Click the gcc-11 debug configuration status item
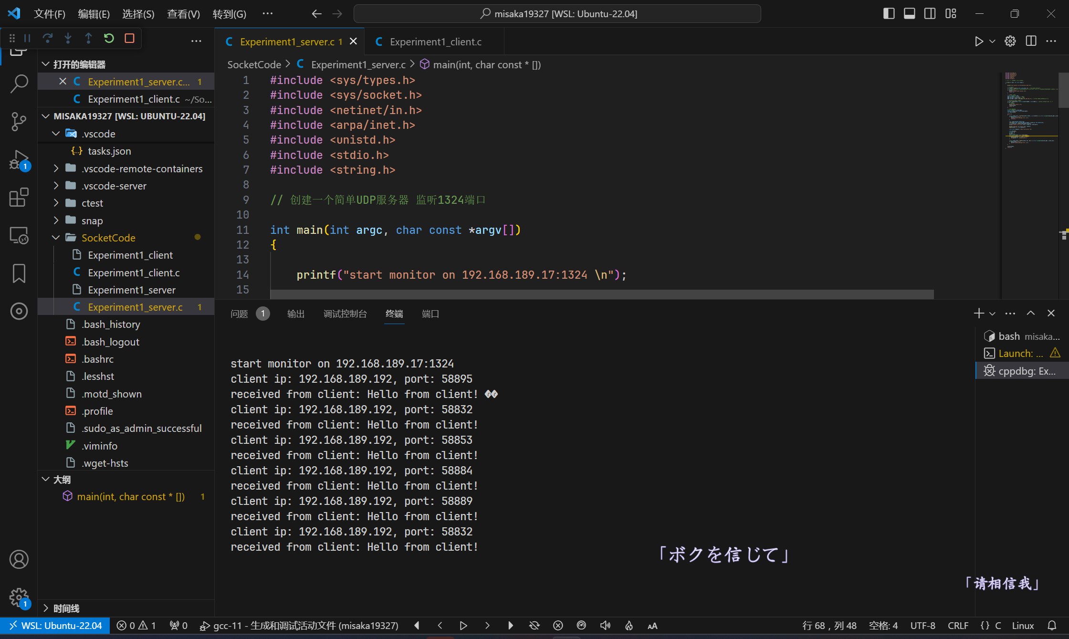Viewport: 1069px width, 639px height. tap(299, 626)
